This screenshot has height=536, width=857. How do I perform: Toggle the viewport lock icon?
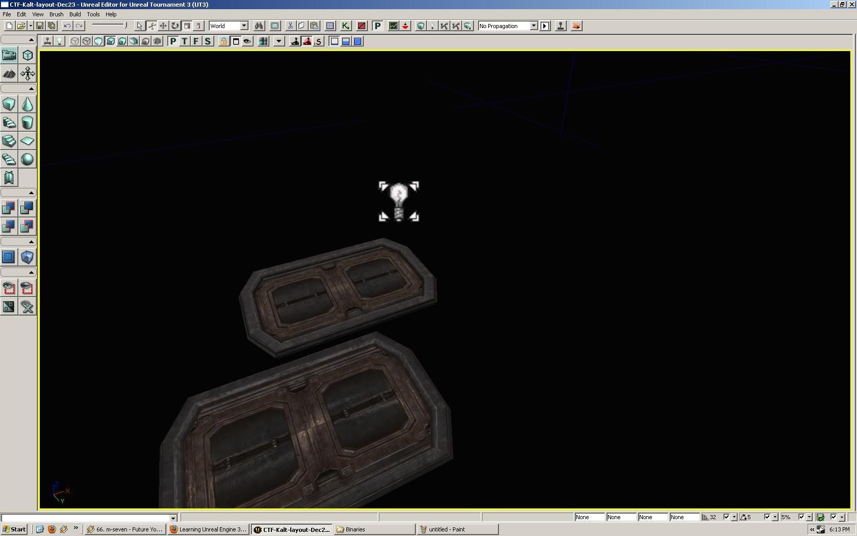click(x=223, y=41)
